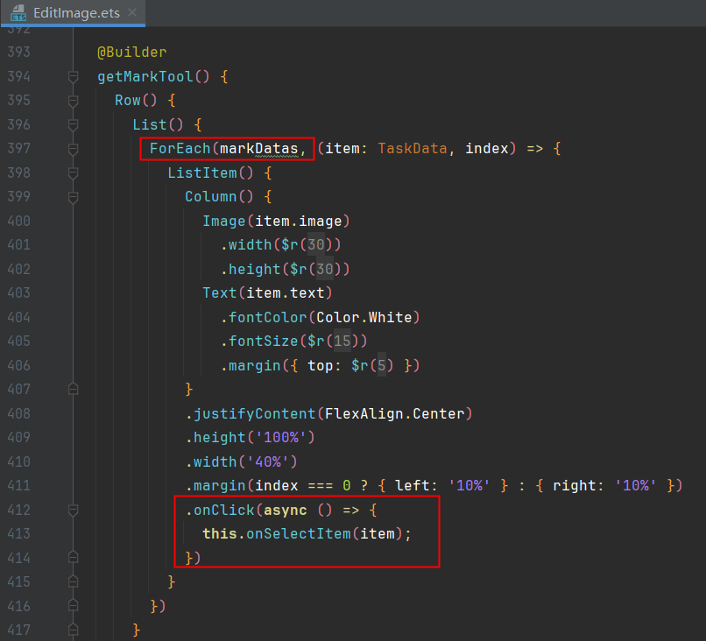Click the @Builder decorator text

point(131,53)
